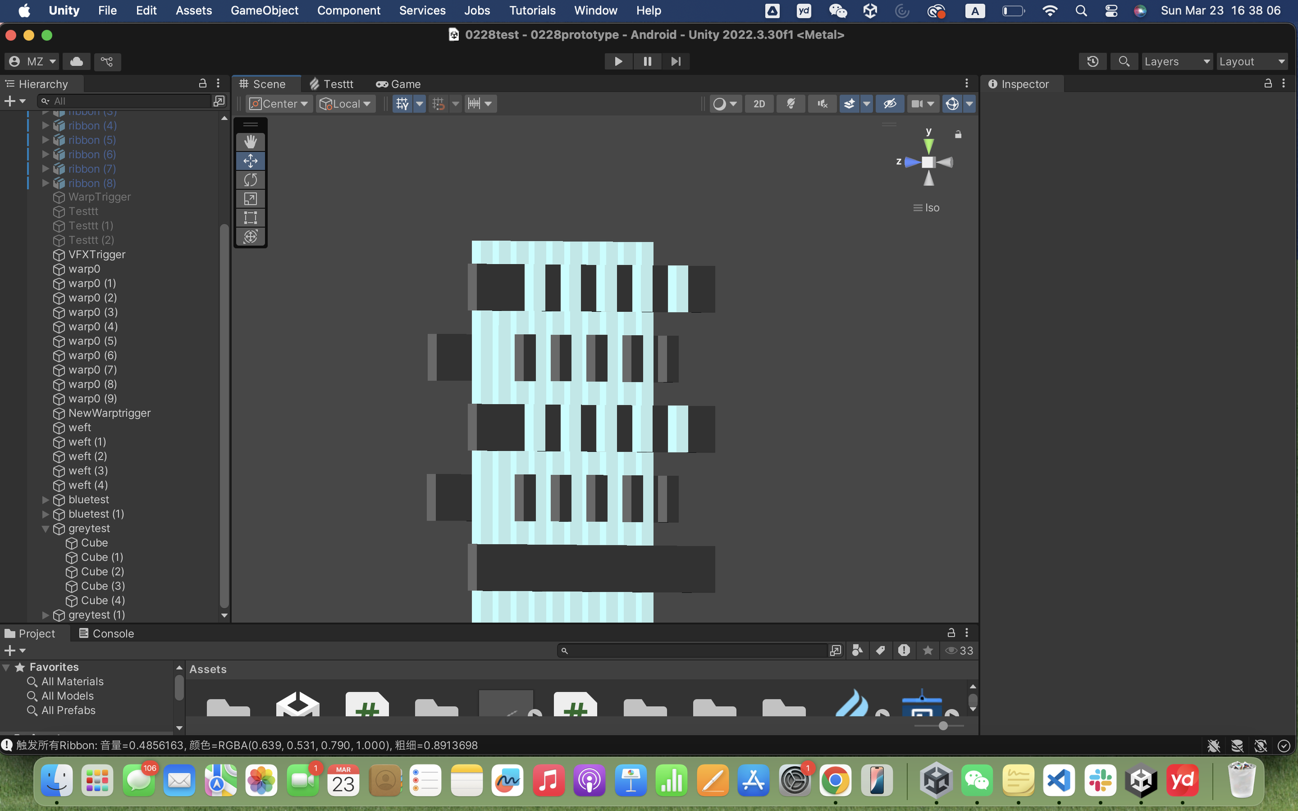
Task: Select the Scale tool
Action: pos(250,198)
